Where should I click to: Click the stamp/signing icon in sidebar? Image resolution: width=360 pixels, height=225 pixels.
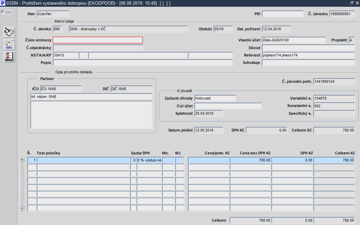coord(9,32)
